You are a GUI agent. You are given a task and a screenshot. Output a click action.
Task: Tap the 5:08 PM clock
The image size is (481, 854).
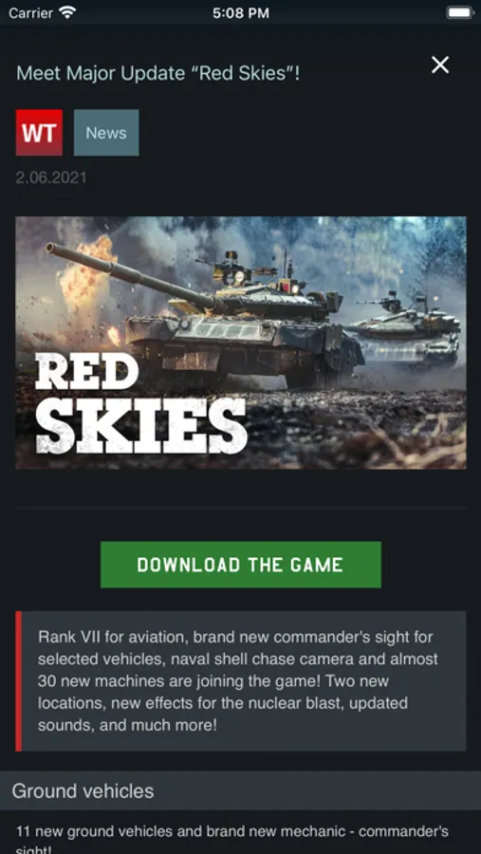coord(241,13)
